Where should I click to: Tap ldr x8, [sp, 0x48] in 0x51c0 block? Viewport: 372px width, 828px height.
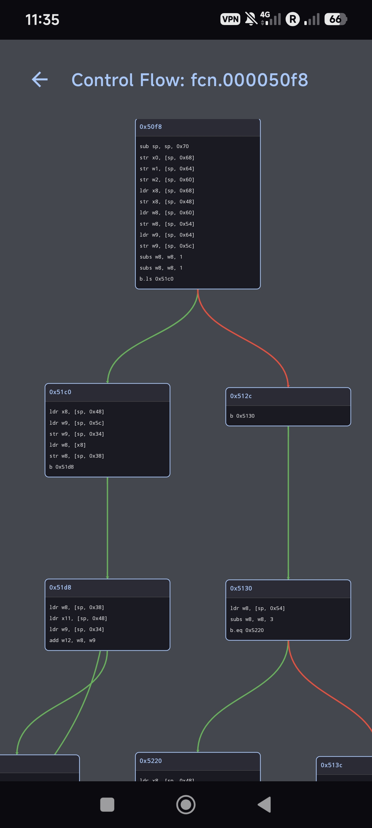click(77, 412)
